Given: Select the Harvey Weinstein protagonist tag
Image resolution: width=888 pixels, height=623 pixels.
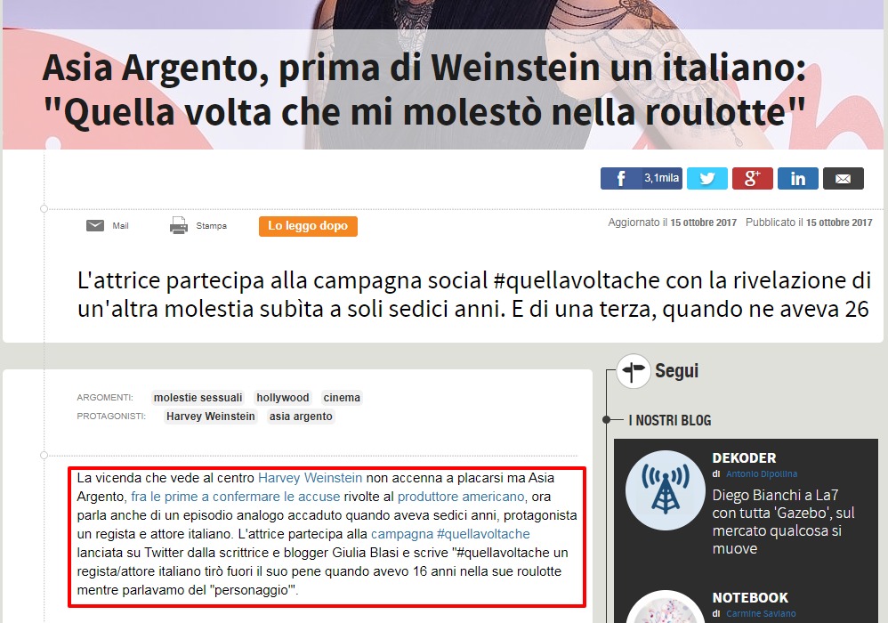Looking at the screenshot, I should pyautogui.click(x=211, y=417).
